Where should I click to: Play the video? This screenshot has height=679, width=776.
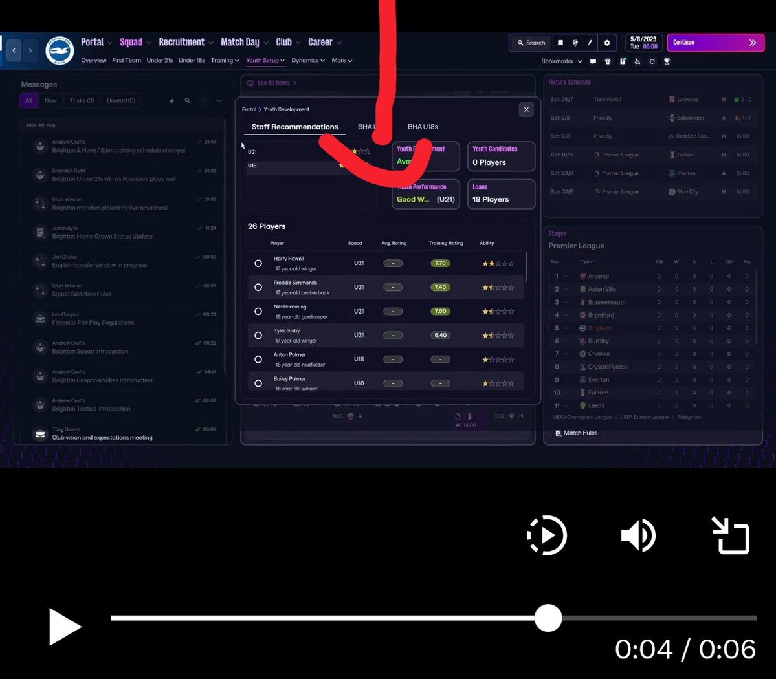64,627
